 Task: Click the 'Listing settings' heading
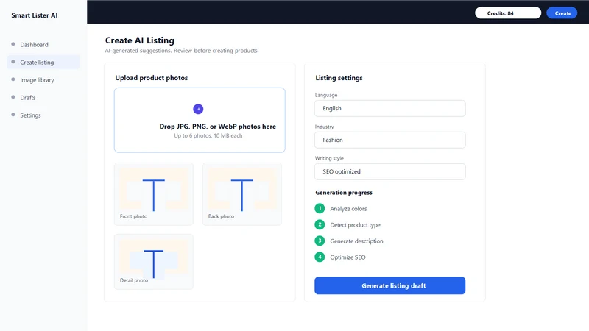pyautogui.click(x=339, y=78)
